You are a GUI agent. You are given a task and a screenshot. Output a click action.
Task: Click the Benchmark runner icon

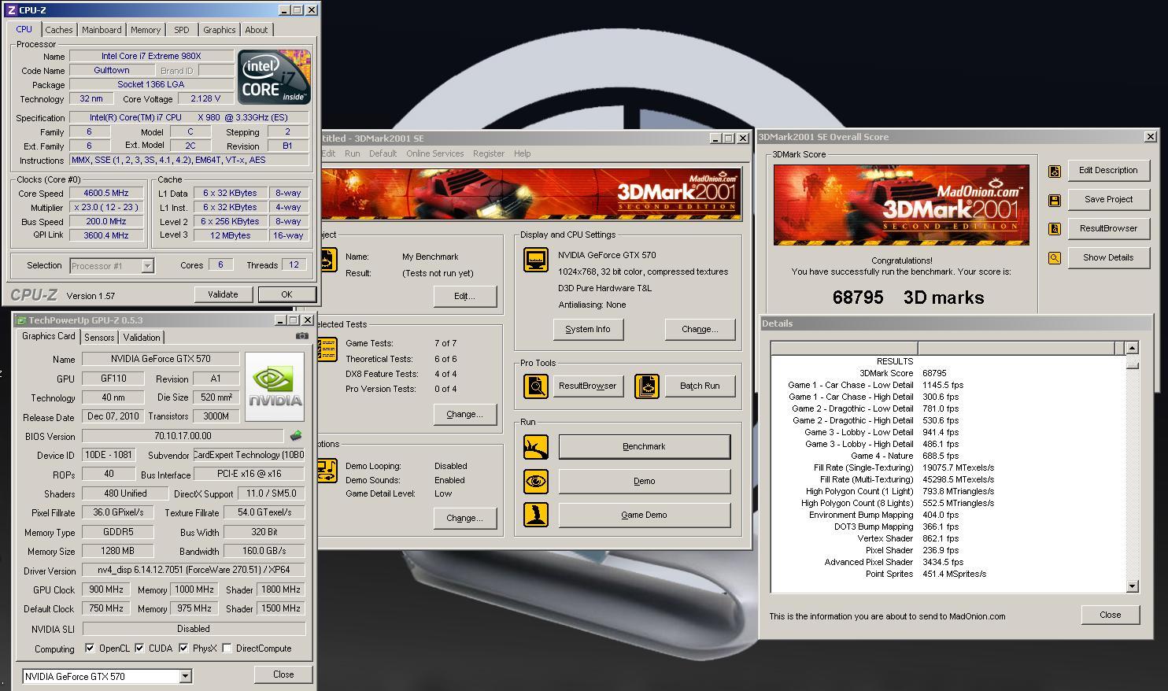536,447
